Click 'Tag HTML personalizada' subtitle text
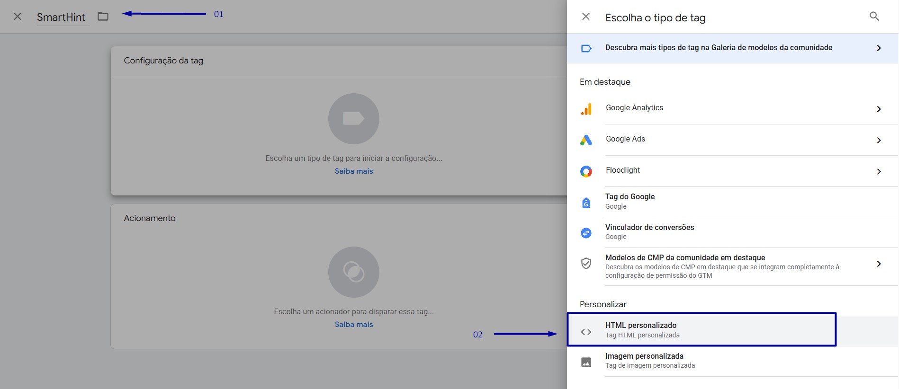 (642, 335)
